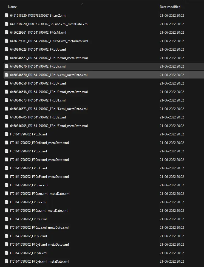This screenshot has width=204, height=267.
Task: Select file 6460846705_IT01641790702_FRbUZ.xml_metaDato.xml
Action: [x=49, y=126]
